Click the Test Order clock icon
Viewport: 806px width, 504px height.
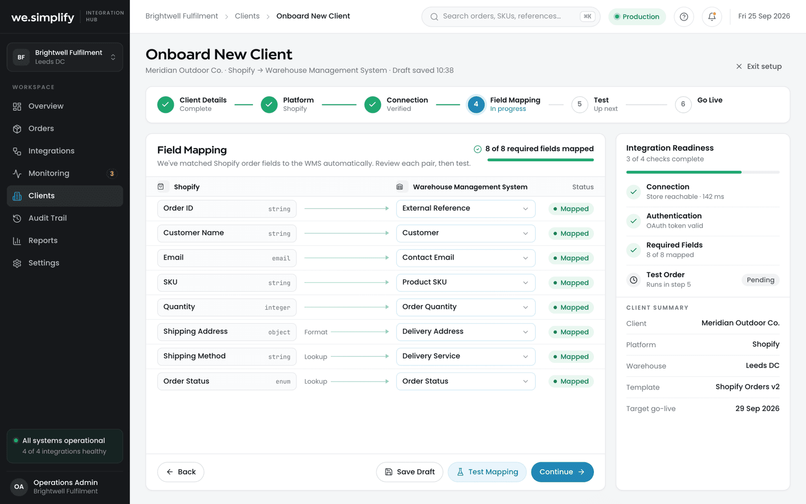(x=634, y=280)
